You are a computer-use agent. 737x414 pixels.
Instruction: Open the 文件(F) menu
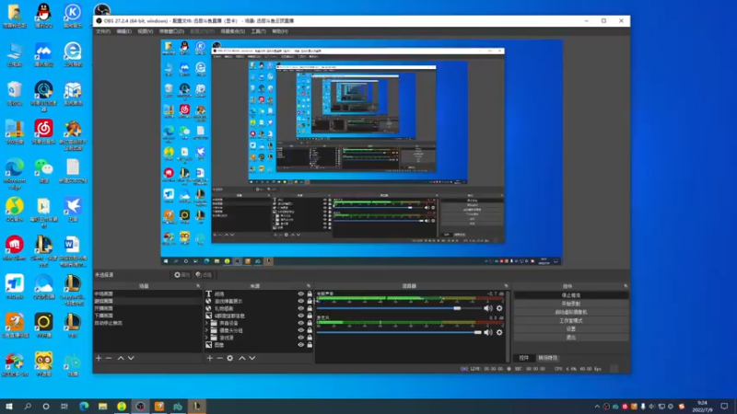pyautogui.click(x=103, y=31)
